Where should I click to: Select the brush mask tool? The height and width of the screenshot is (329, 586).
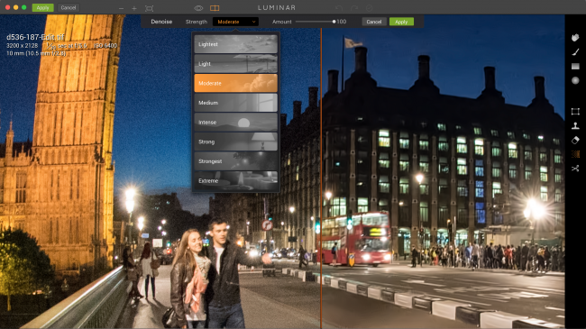[x=575, y=52]
